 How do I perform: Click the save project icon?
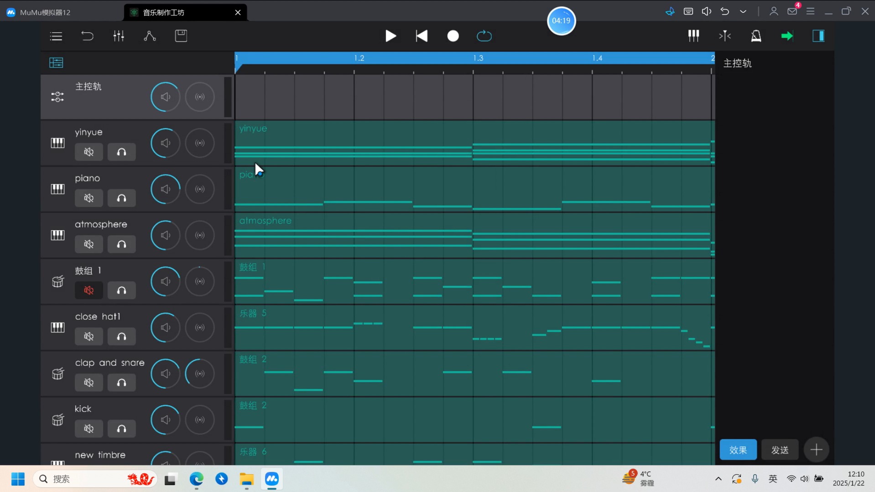pyautogui.click(x=181, y=36)
